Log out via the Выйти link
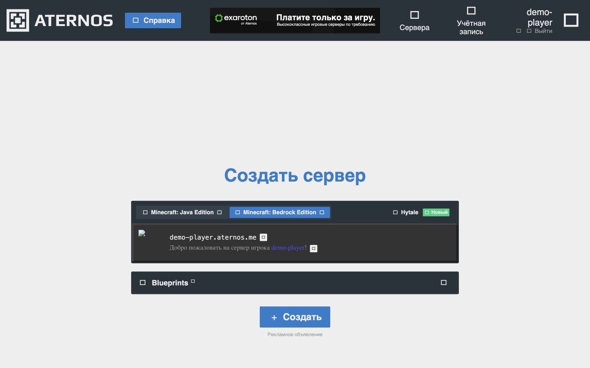The width and height of the screenshot is (590, 368). [543, 31]
